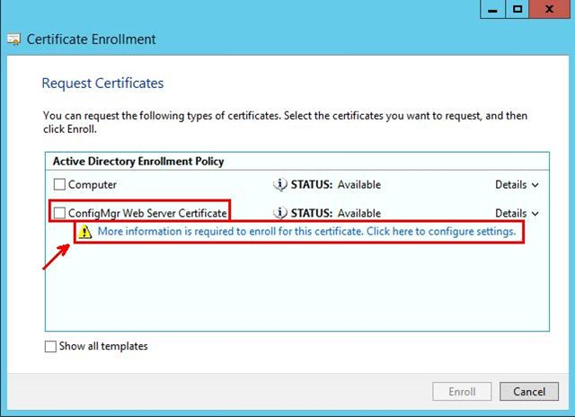
Task: Expand Details for the Computer certificate
Action: coord(517,184)
